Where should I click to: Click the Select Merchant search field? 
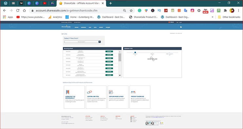[x=81, y=42]
